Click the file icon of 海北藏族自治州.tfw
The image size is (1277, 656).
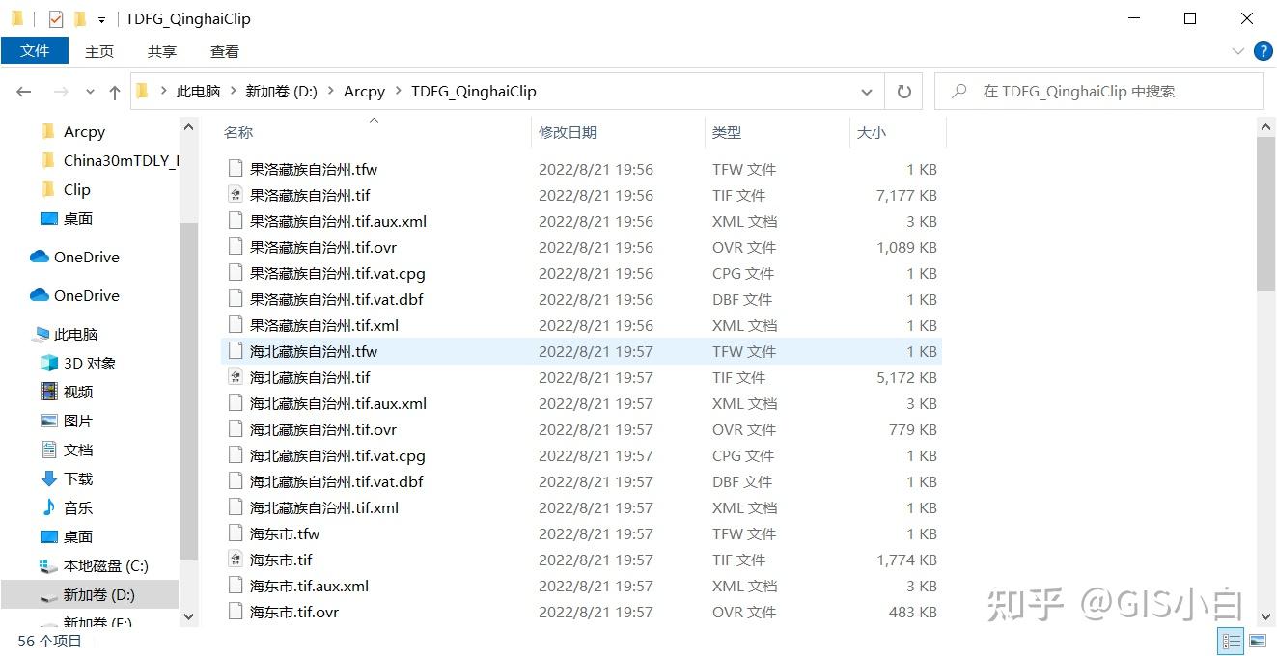pos(235,351)
